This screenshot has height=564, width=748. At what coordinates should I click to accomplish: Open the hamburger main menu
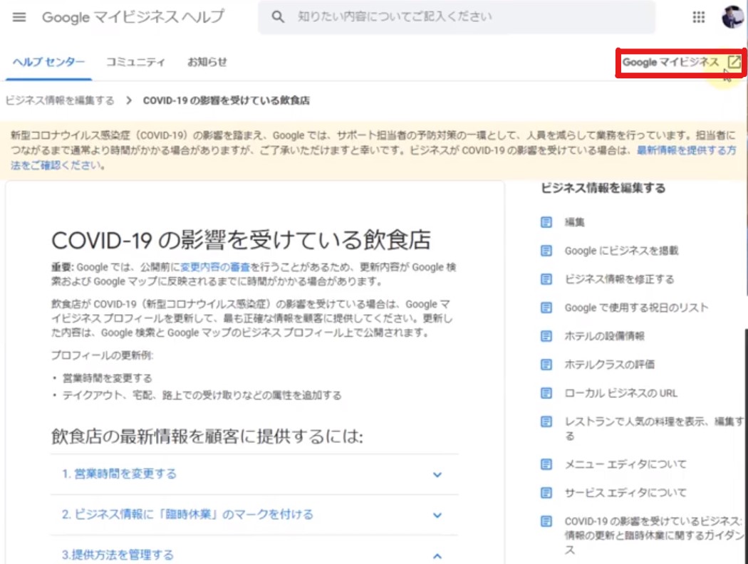tap(19, 17)
